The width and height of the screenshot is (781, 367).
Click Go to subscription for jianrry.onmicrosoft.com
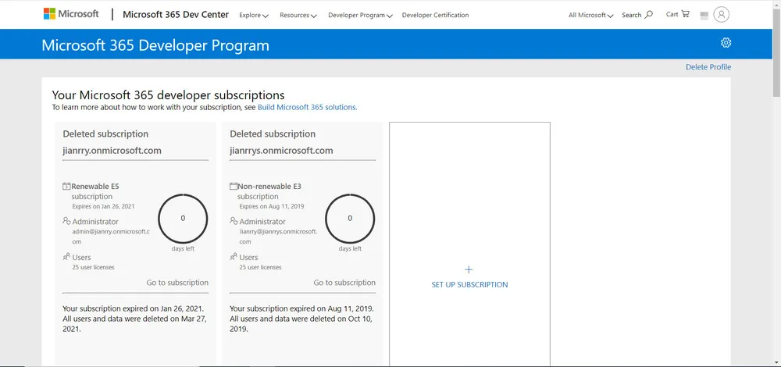tap(177, 283)
